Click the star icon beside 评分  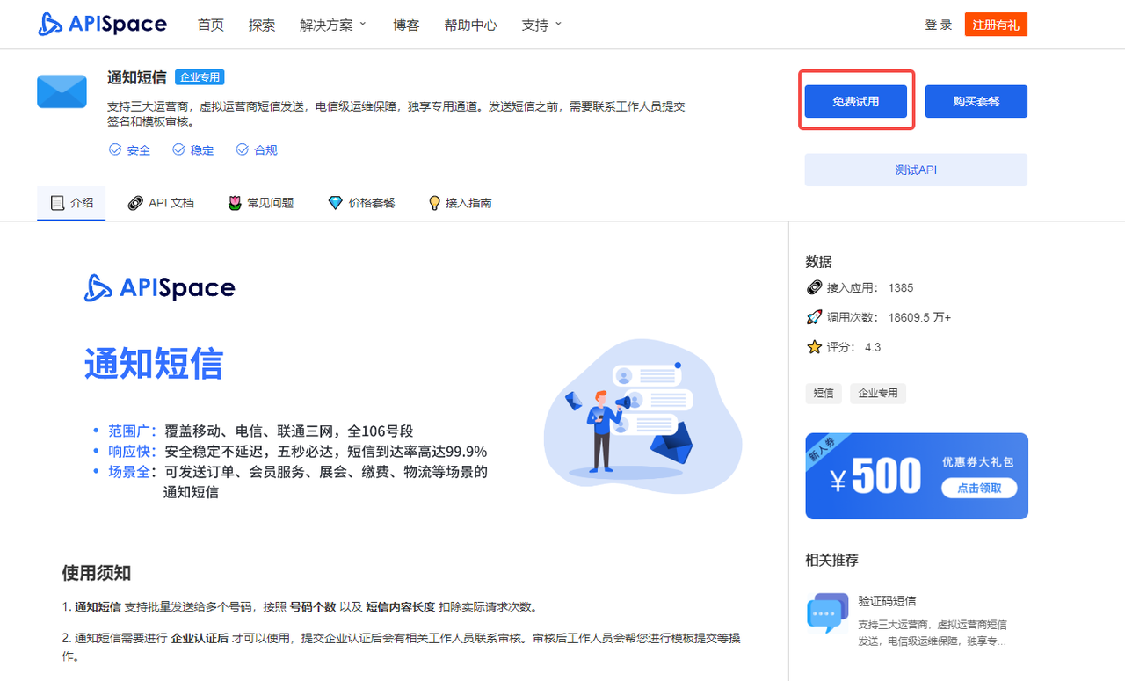[812, 346]
